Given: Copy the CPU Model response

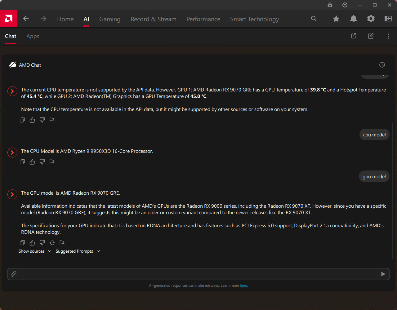Looking at the screenshot, I should point(22,162).
